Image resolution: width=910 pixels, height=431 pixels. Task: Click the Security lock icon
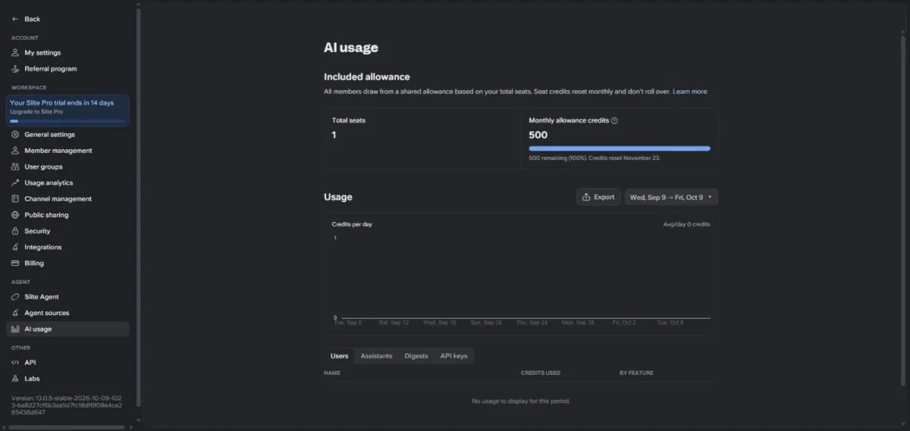tap(15, 231)
